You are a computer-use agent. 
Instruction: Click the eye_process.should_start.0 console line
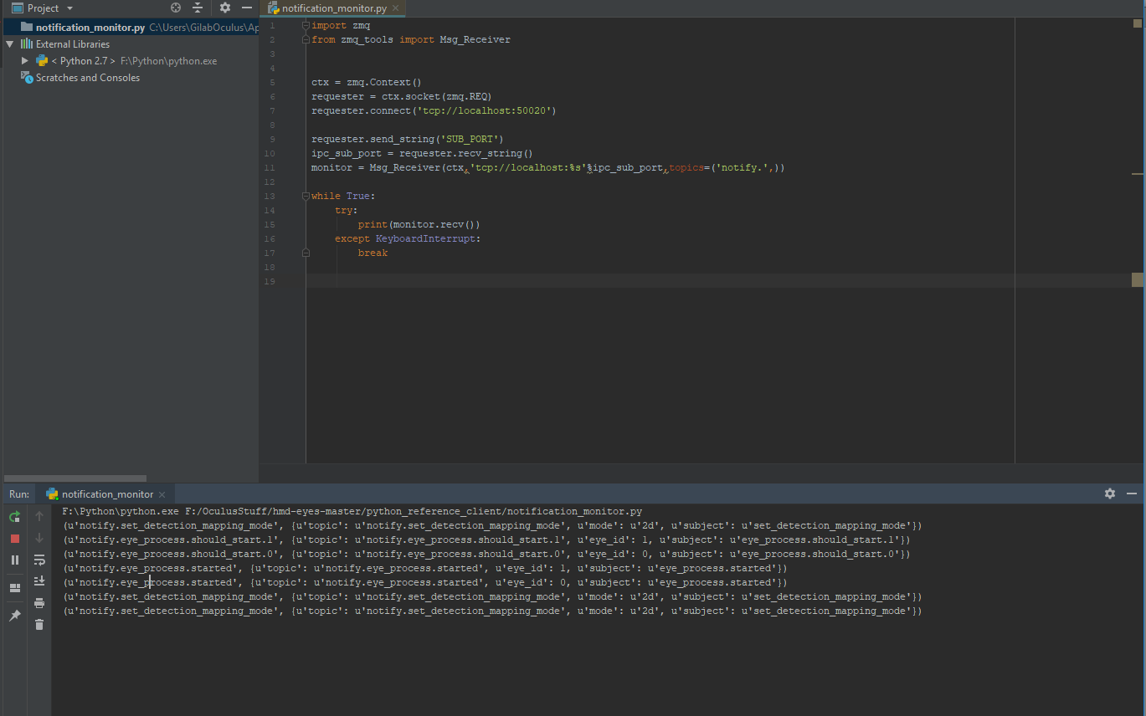487,554
